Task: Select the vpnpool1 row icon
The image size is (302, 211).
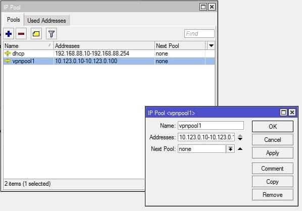Action: point(8,61)
